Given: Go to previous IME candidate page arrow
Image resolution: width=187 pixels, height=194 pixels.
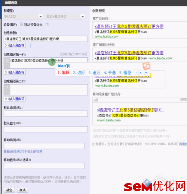Looking at the screenshot, I should click(x=137, y=73).
